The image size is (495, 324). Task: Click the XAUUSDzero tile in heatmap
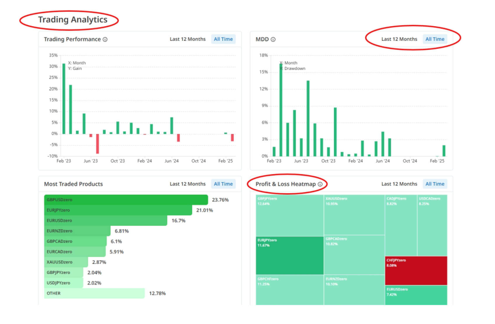pyautogui.click(x=354, y=215)
